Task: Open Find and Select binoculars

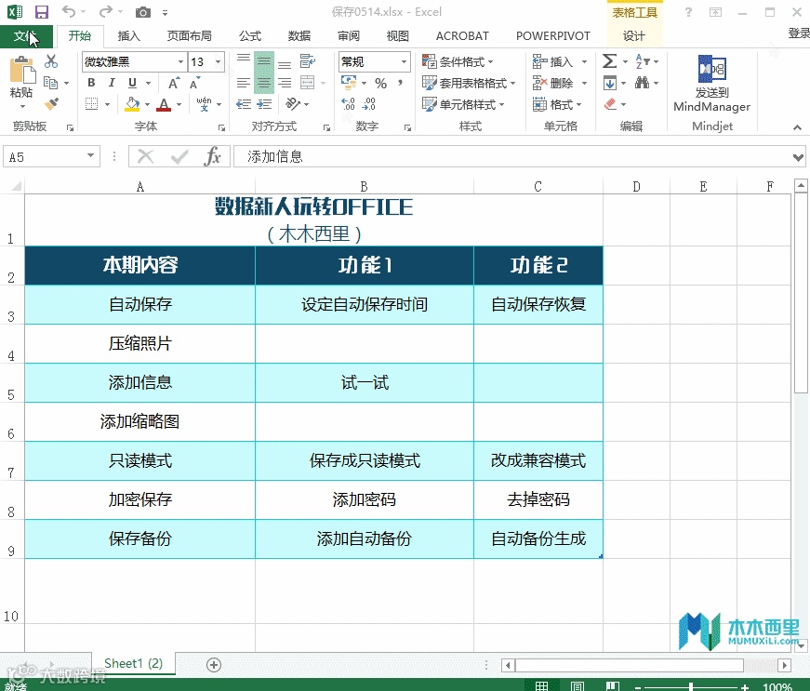Action: (642, 83)
